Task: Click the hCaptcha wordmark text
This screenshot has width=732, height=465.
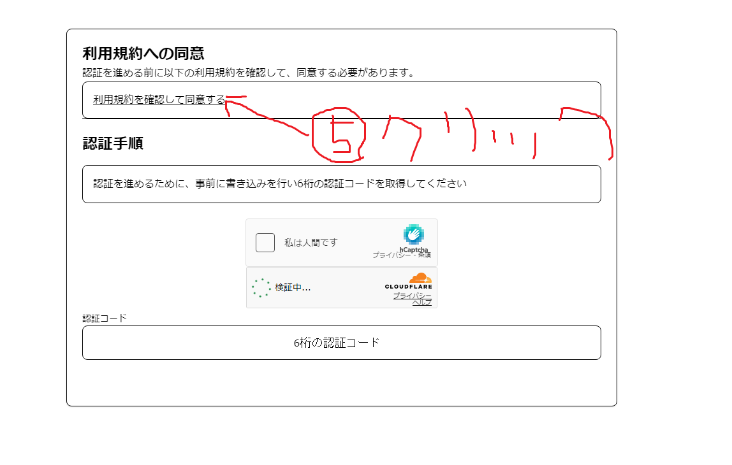Action: click(414, 249)
